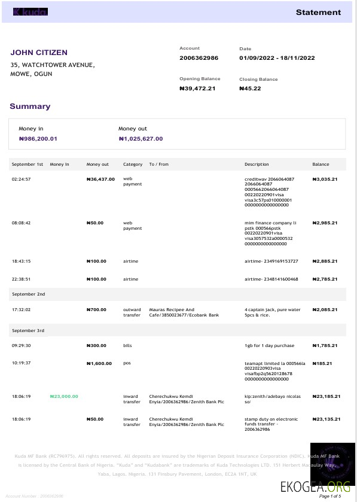Click page indicator 'Page 1 of 5'
Screen dimensions: 357x502
[330, 496]
